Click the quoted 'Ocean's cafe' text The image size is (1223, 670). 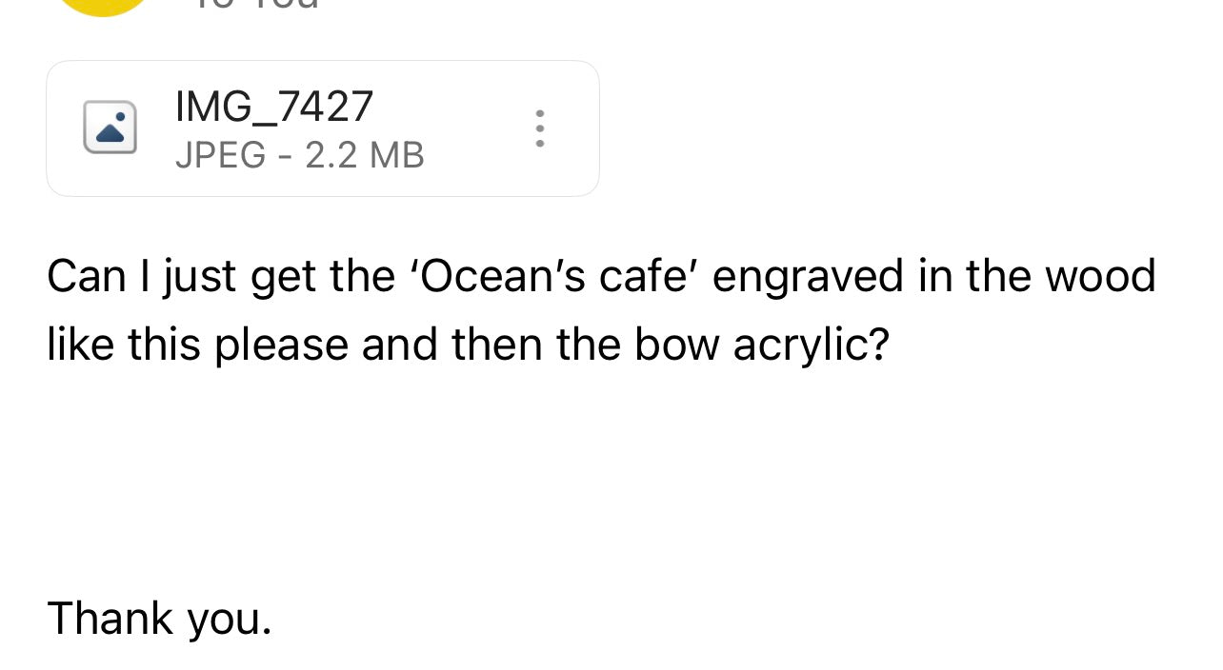click(555, 276)
